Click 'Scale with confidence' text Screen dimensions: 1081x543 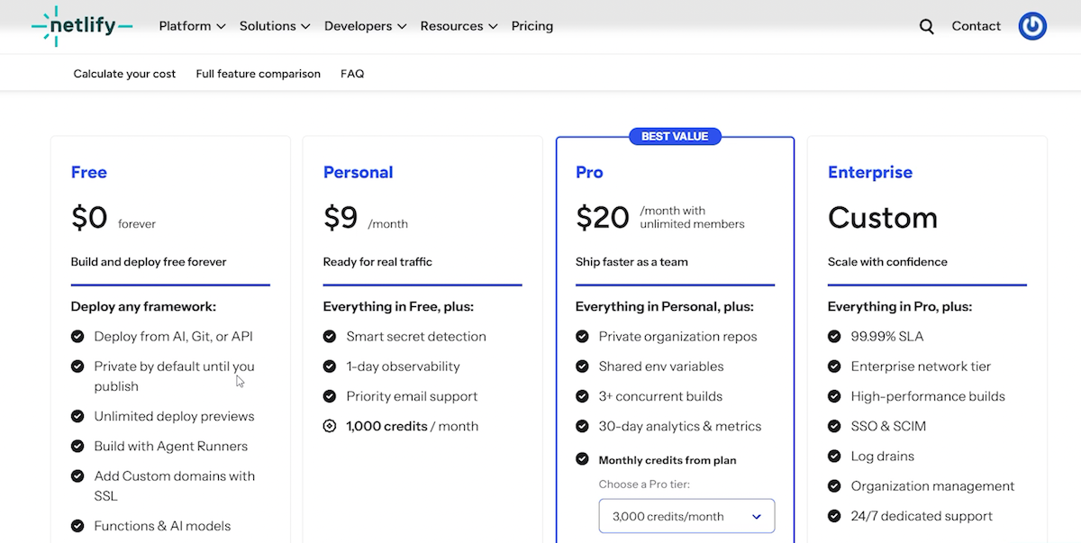pos(887,262)
